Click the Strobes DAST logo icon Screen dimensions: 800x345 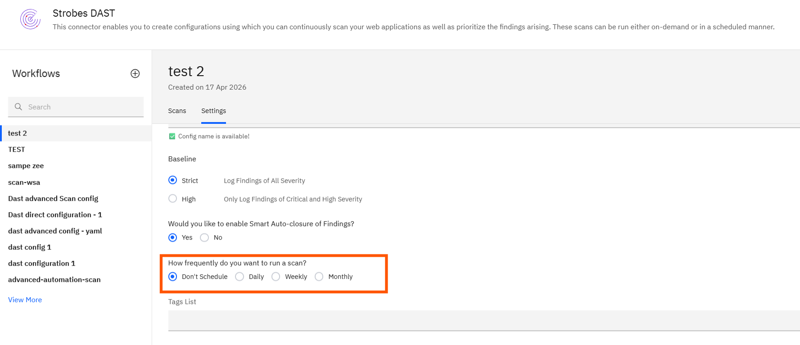pyautogui.click(x=30, y=19)
